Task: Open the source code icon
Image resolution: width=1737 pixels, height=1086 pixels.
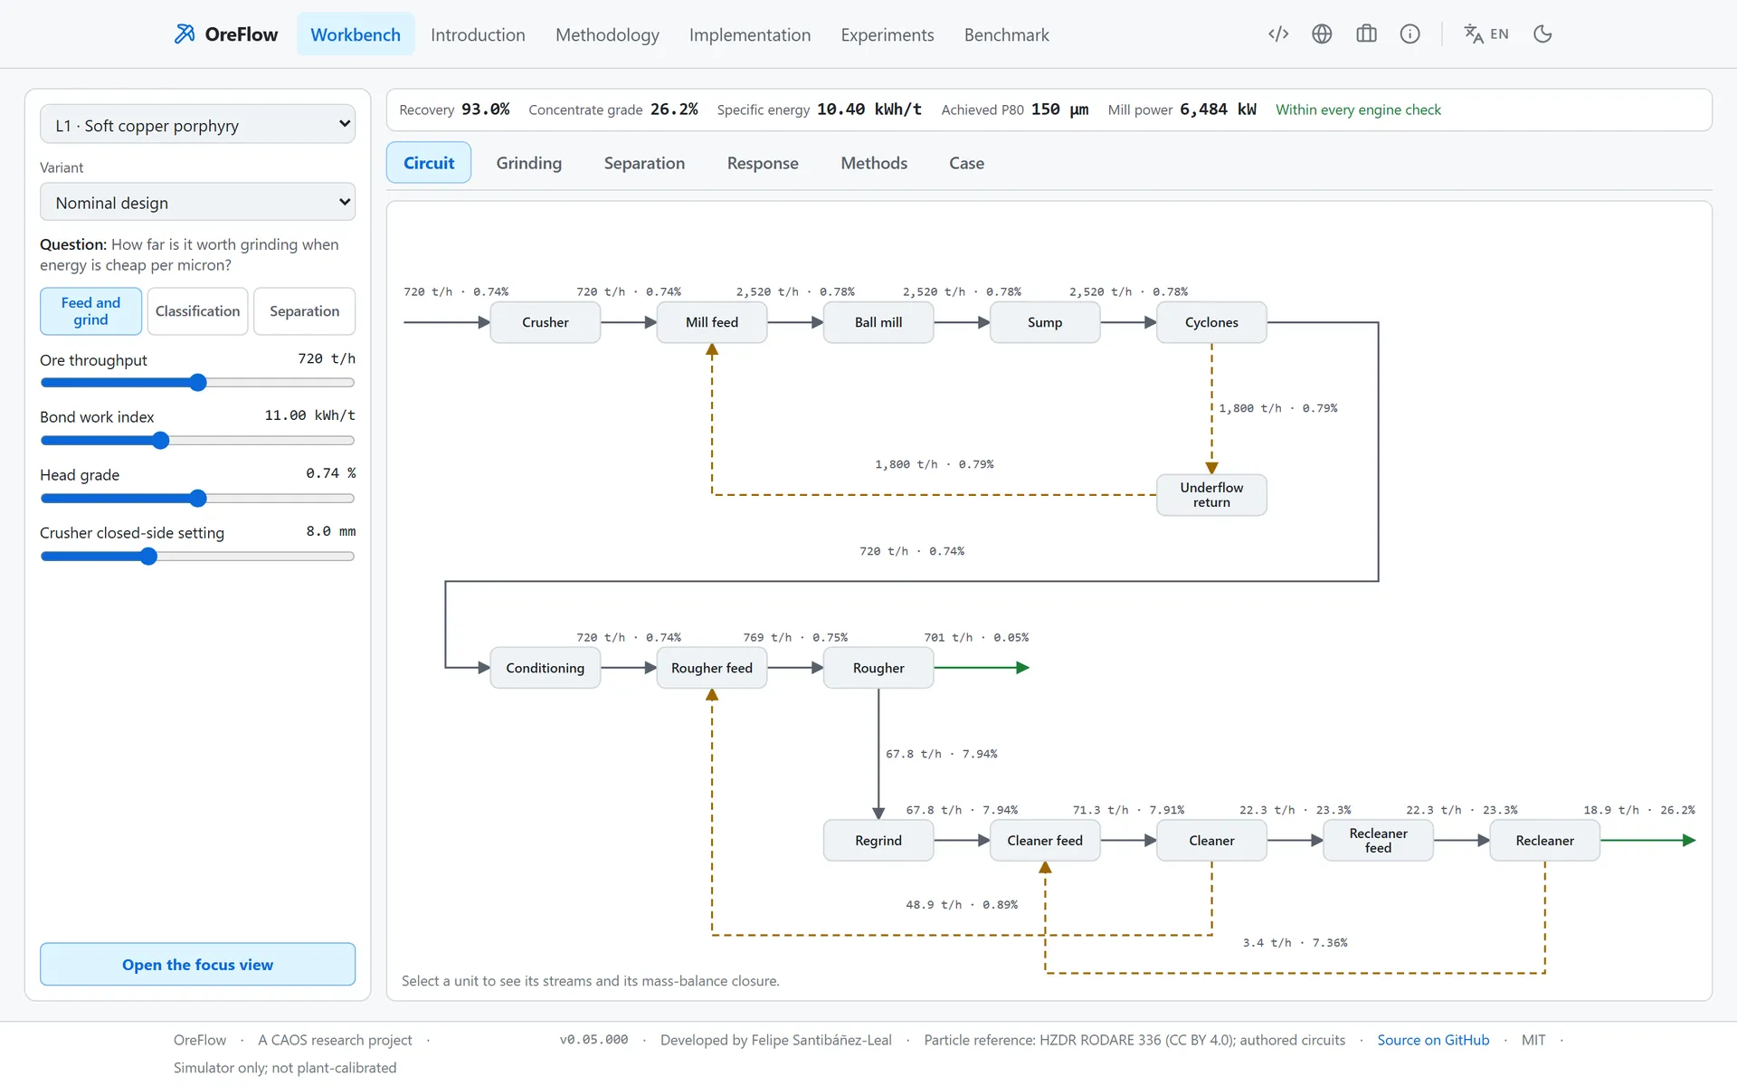Action: coord(1278,34)
